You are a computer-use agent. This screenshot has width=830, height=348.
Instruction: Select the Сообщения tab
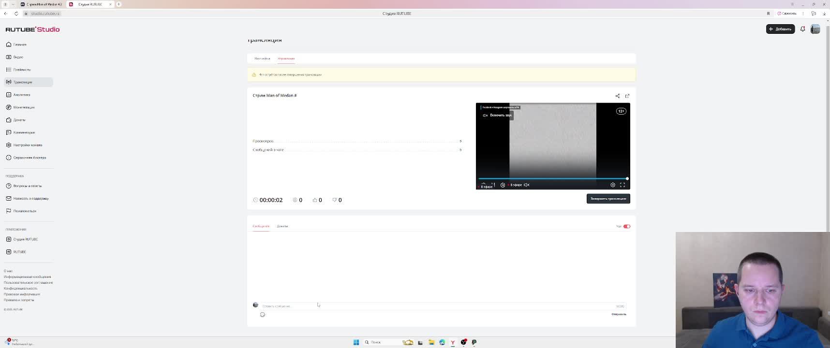coord(261,226)
